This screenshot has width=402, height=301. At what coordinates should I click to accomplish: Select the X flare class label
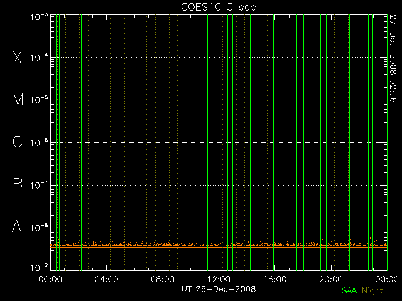(18, 57)
